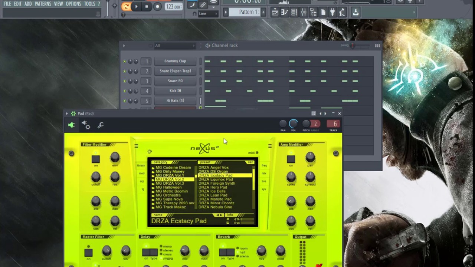Open the plugin picker plug icon
The height and width of the screenshot is (267, 475).
(x=332, y=12)
